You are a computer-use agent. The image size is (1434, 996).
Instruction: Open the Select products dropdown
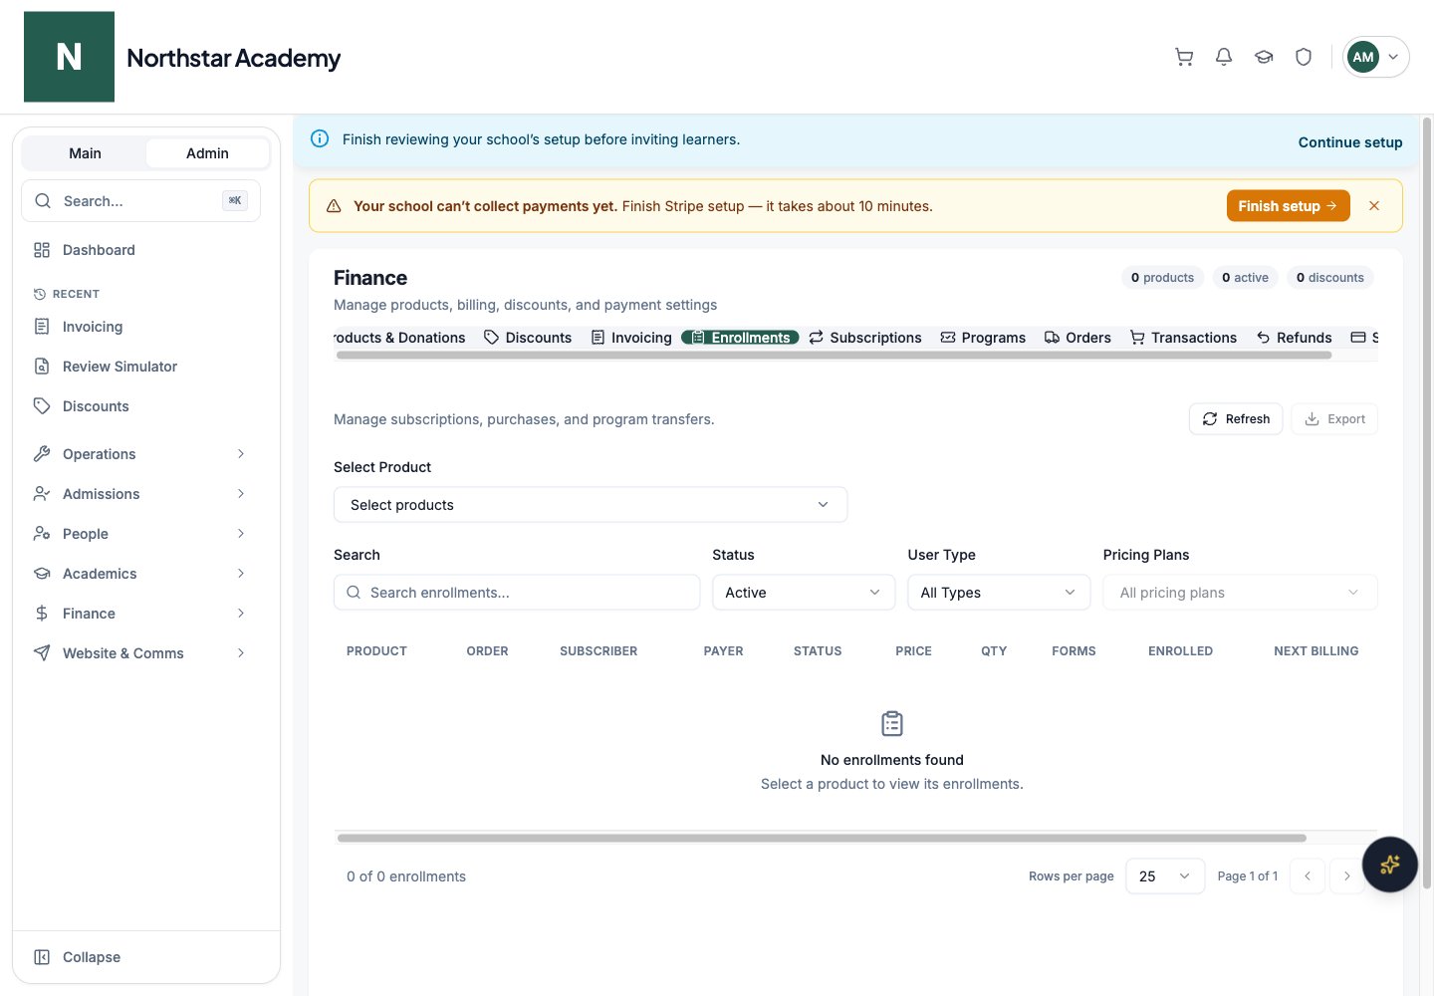pos(591,505)
